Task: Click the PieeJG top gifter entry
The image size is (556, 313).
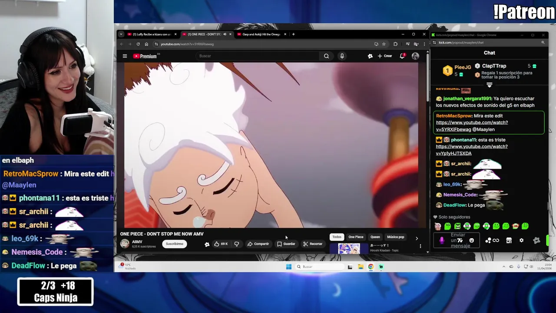Action: [457, 70]
